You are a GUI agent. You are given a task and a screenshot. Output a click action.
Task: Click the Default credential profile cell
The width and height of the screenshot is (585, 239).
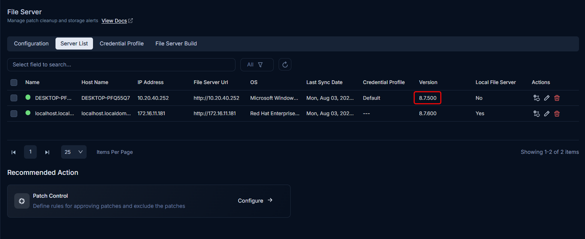tap(372, 98)
